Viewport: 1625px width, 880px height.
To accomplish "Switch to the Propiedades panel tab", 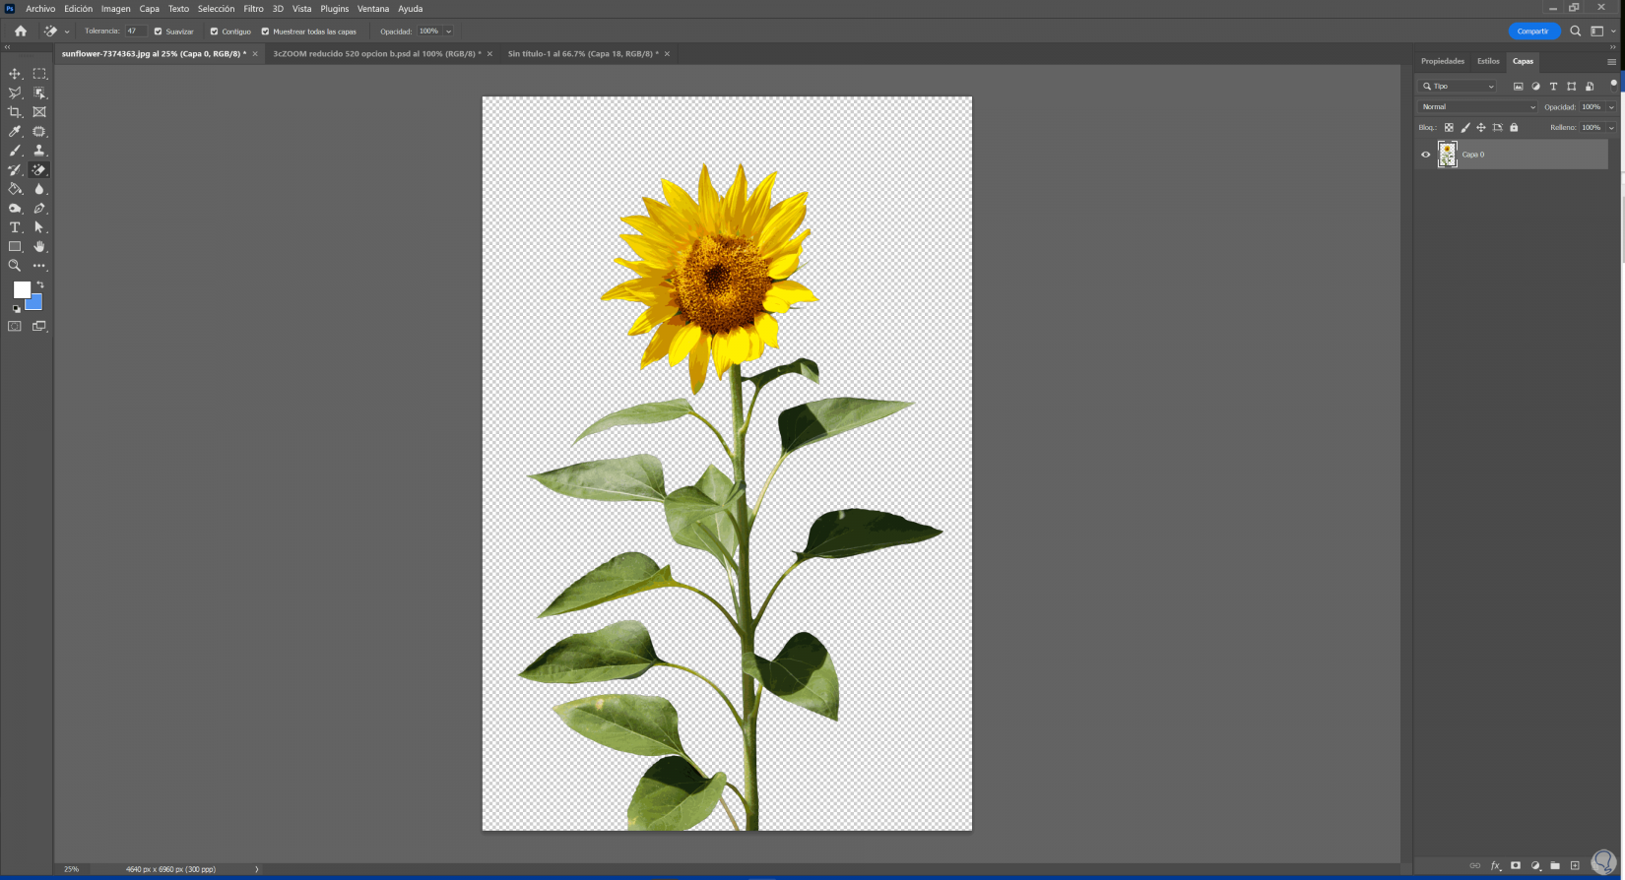I will point(1442,61).
